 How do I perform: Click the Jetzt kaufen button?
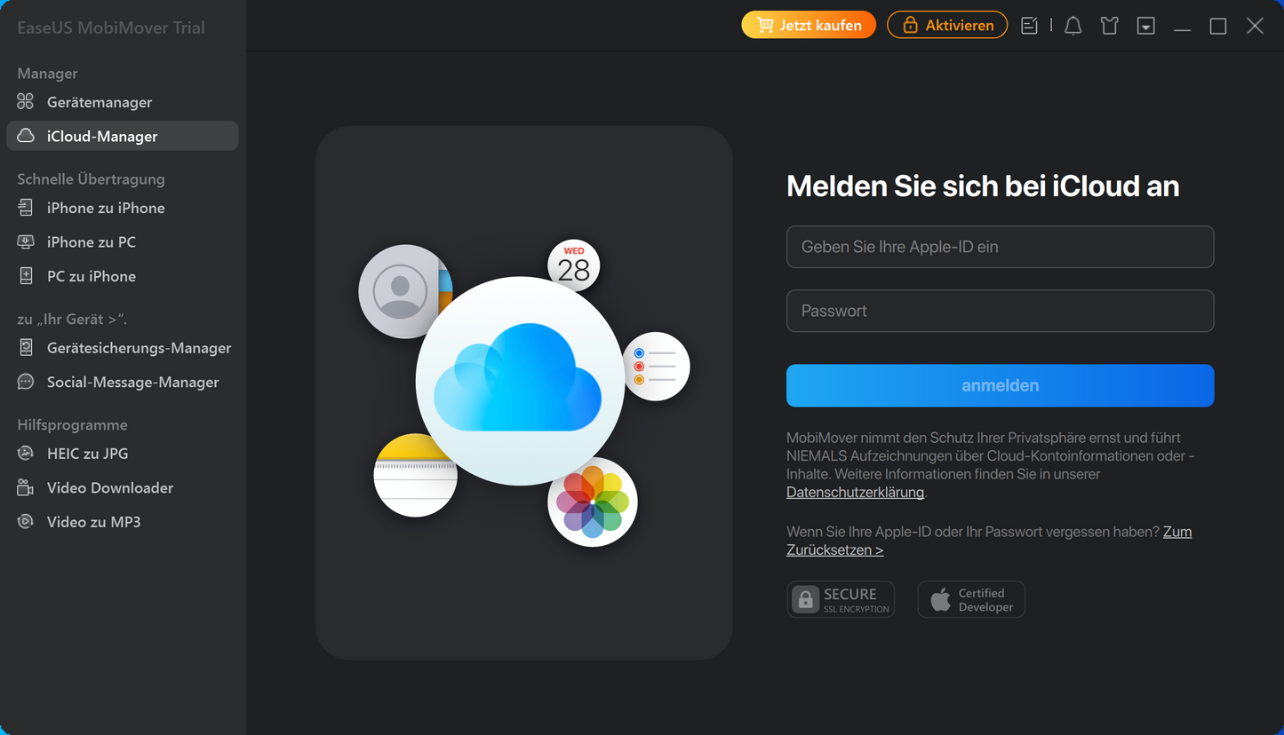click(809, 25)
